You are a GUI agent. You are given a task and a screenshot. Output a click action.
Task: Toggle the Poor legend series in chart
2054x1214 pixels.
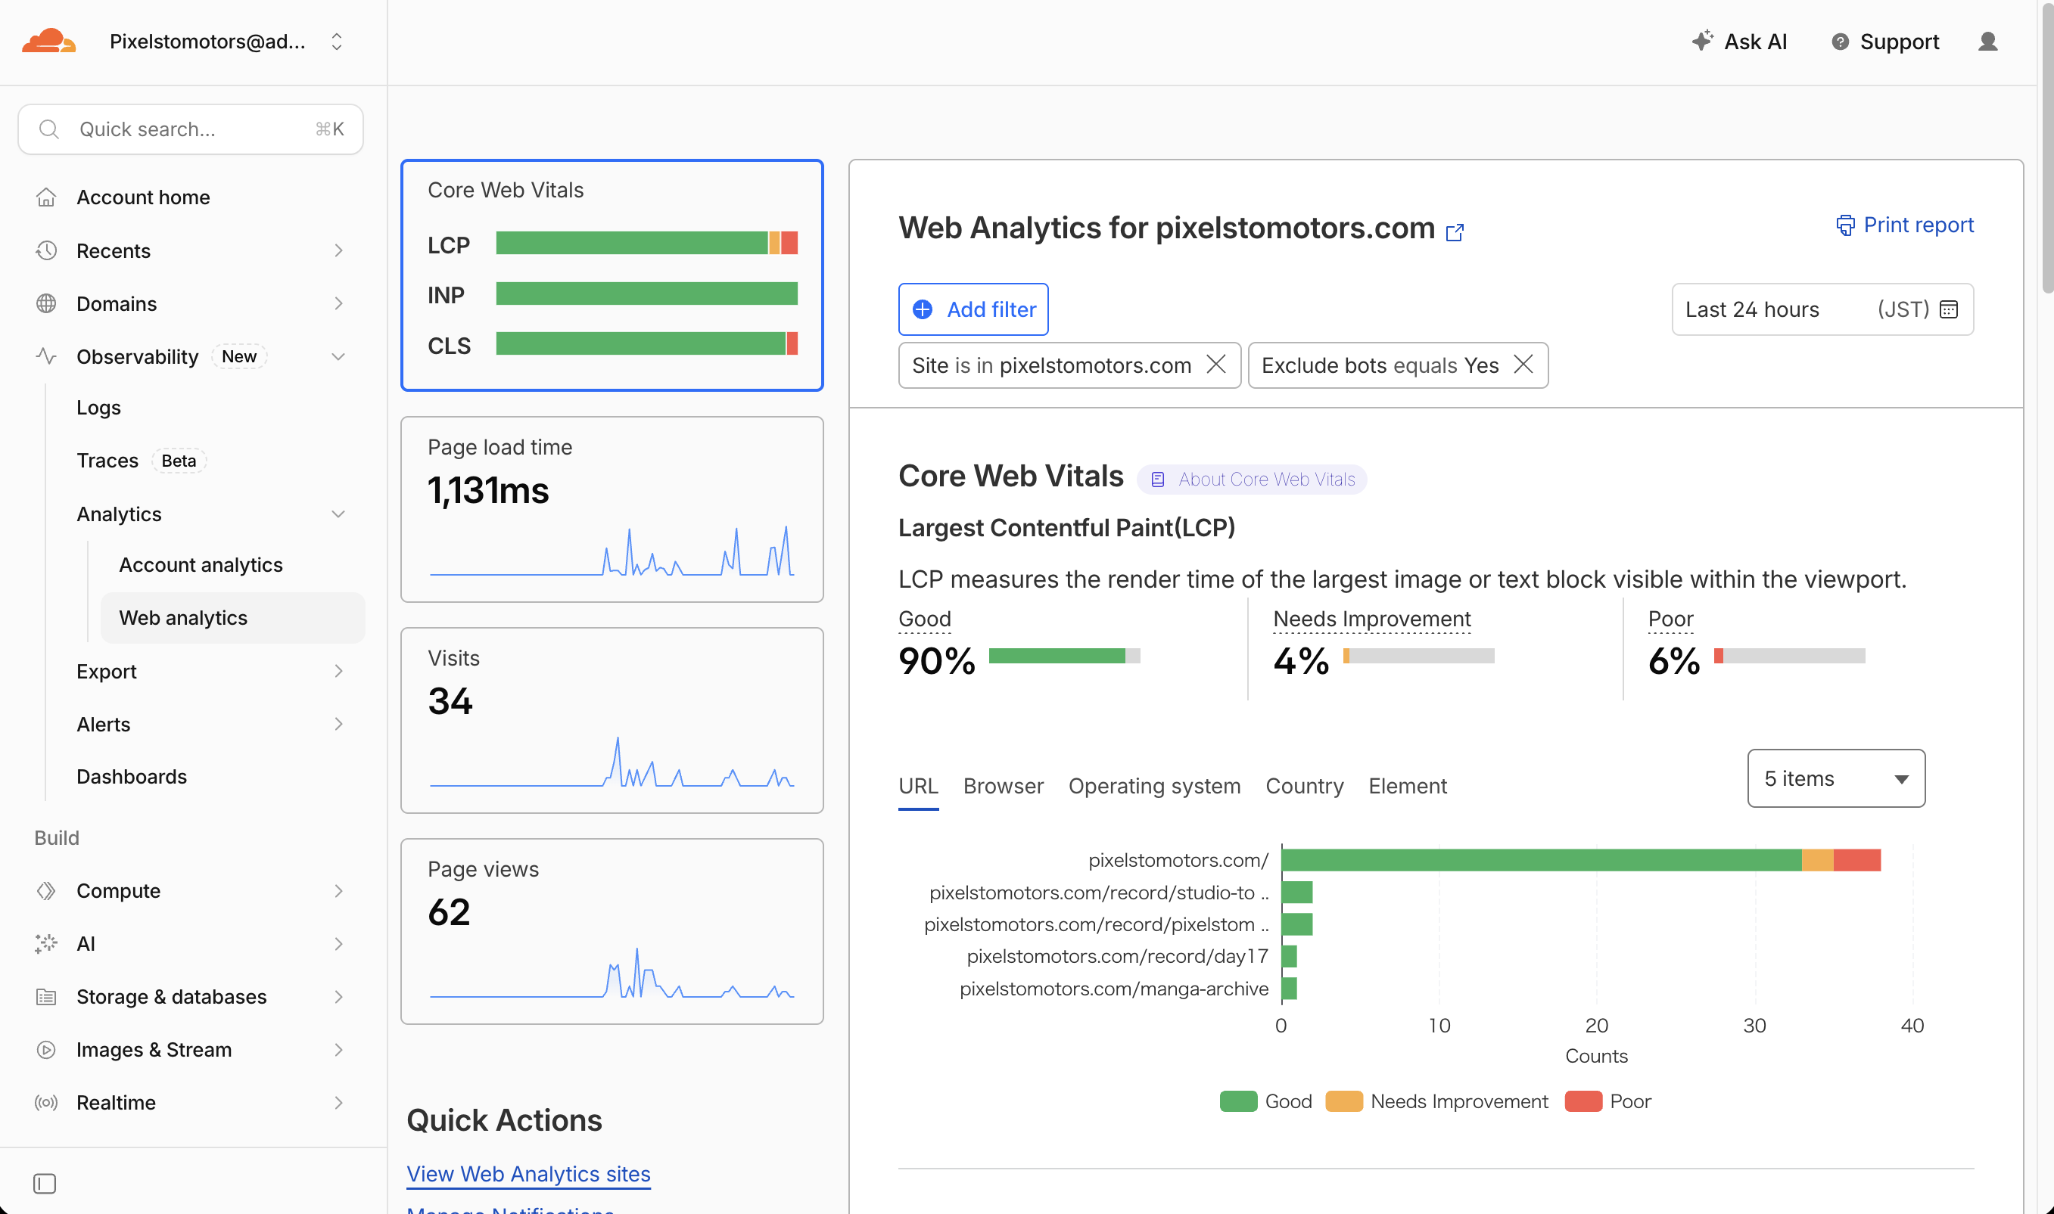1607,1101
